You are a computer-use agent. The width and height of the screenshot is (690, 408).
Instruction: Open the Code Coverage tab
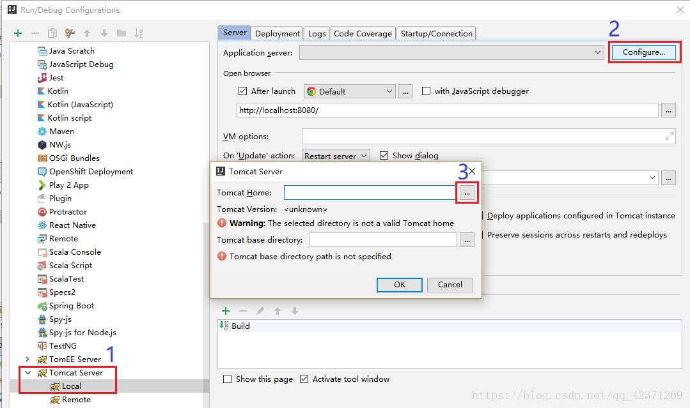click(363, 33)
